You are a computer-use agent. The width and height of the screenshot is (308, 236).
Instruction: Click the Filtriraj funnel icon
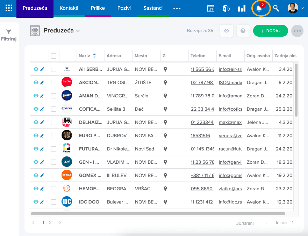click(x=9, y=31)
